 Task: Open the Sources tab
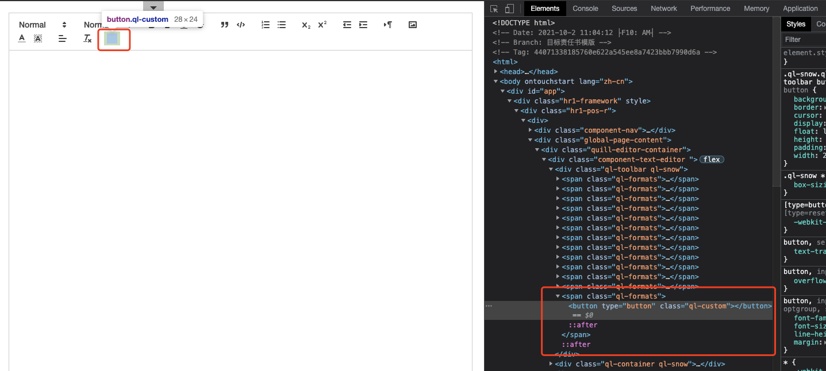tap(624, 9)
